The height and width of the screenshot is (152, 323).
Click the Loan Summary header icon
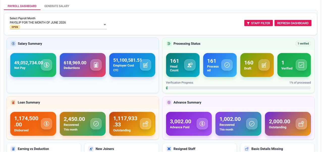pyautogui.click(x=13, y=102)
